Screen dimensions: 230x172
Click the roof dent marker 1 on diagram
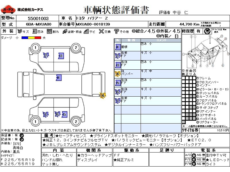pos(58,77)
